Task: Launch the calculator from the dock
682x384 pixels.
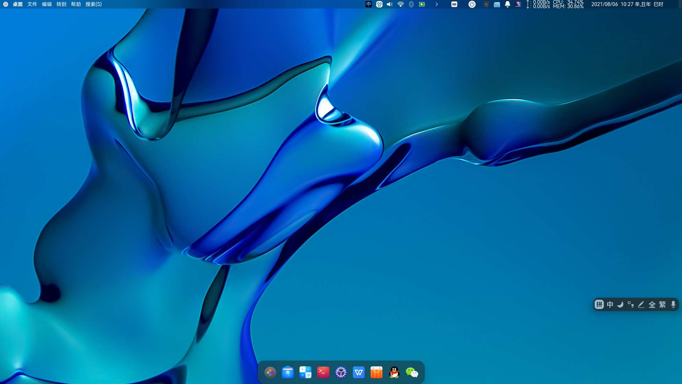Action: (x=305, y=372)
